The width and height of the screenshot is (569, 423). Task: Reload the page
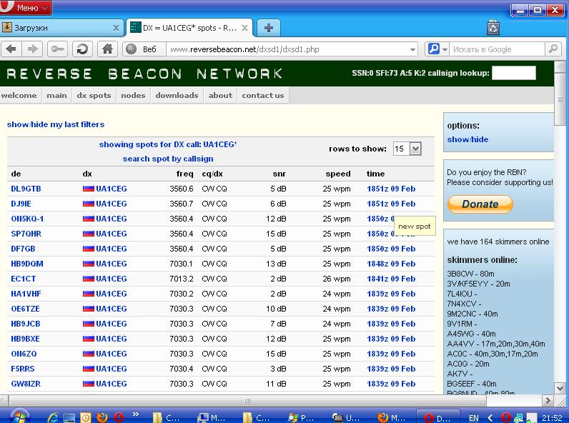(x=82, y=49)
